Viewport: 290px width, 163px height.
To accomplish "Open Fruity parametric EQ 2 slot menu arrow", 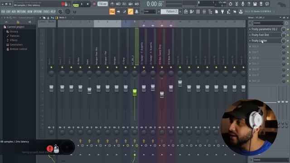I will (x=250, y=29).
